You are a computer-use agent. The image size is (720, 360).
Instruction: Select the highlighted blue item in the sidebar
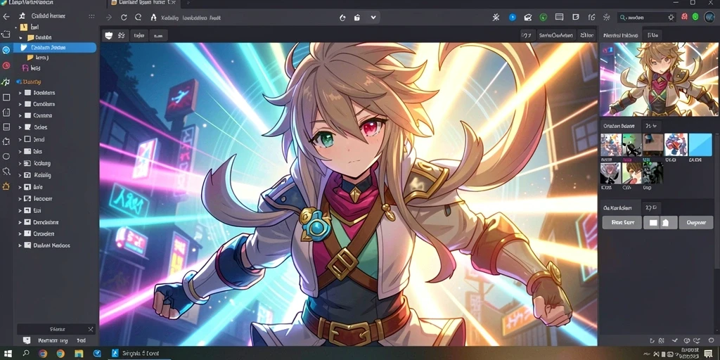pos(55,47)
